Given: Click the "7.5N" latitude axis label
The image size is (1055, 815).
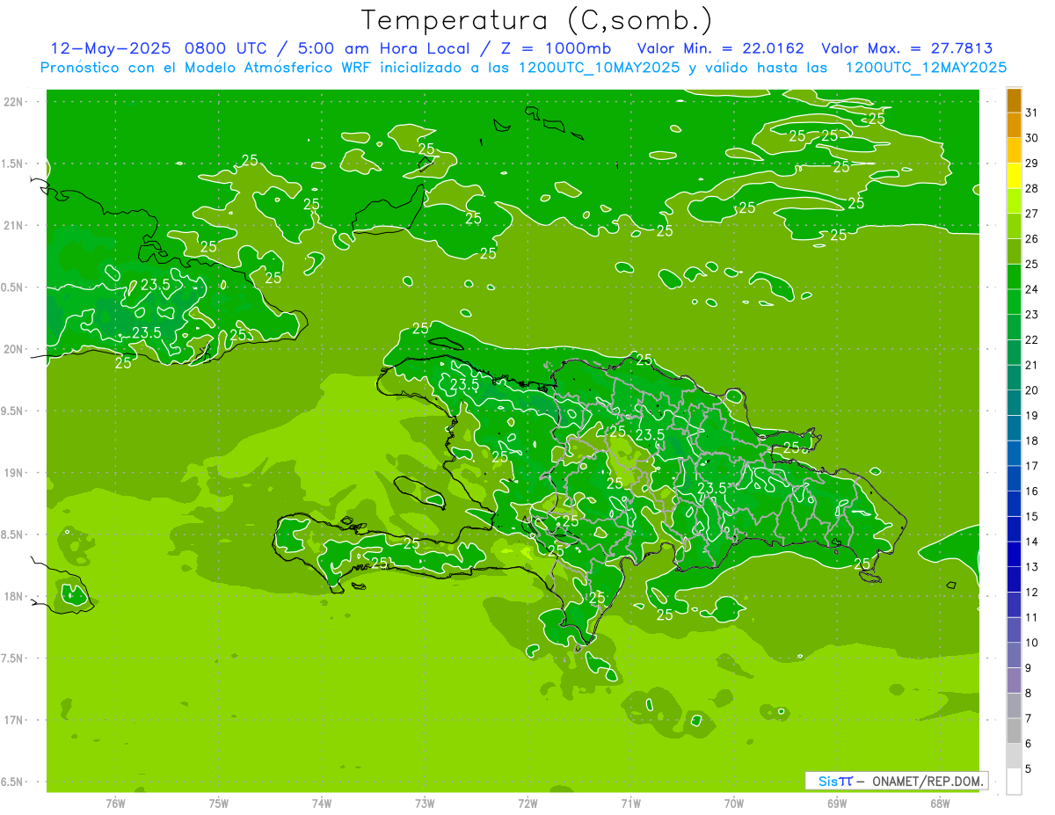Looking at the screenshot, I should point(13,659).
